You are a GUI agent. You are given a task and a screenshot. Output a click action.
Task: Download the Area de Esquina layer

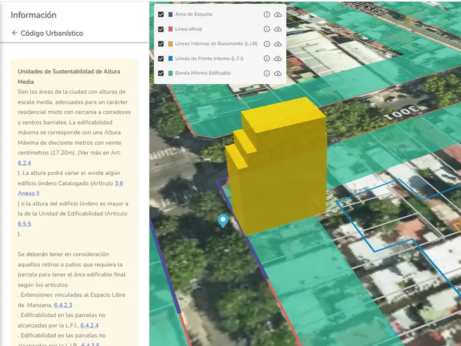pos(278,14)
